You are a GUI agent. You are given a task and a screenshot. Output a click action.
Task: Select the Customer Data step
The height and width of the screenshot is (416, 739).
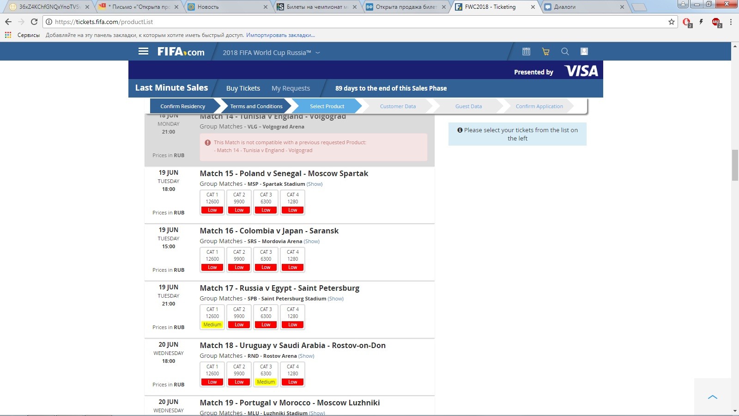pyautogui.click(x=398, y=106)
